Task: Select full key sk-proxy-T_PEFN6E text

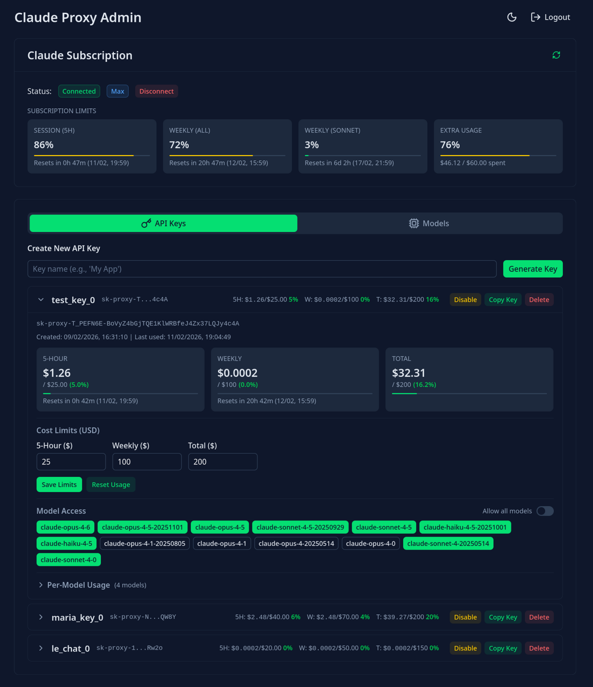Action: click(138, 323)
